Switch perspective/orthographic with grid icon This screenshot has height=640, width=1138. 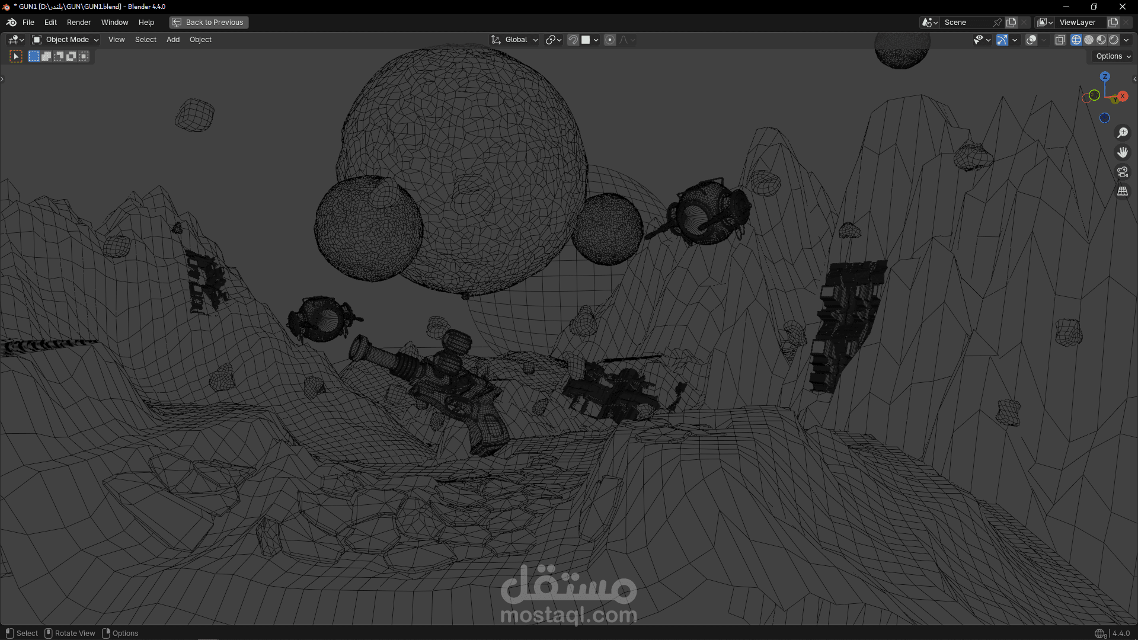pyautogui.click(x=1123, y=191)
